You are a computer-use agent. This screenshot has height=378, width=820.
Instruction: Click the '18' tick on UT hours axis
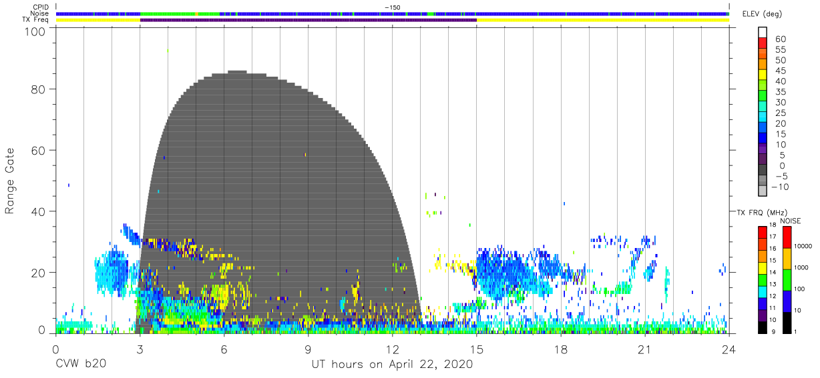[561, 349]
